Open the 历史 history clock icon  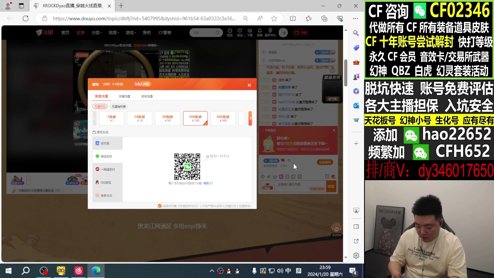tap(230, 32)
